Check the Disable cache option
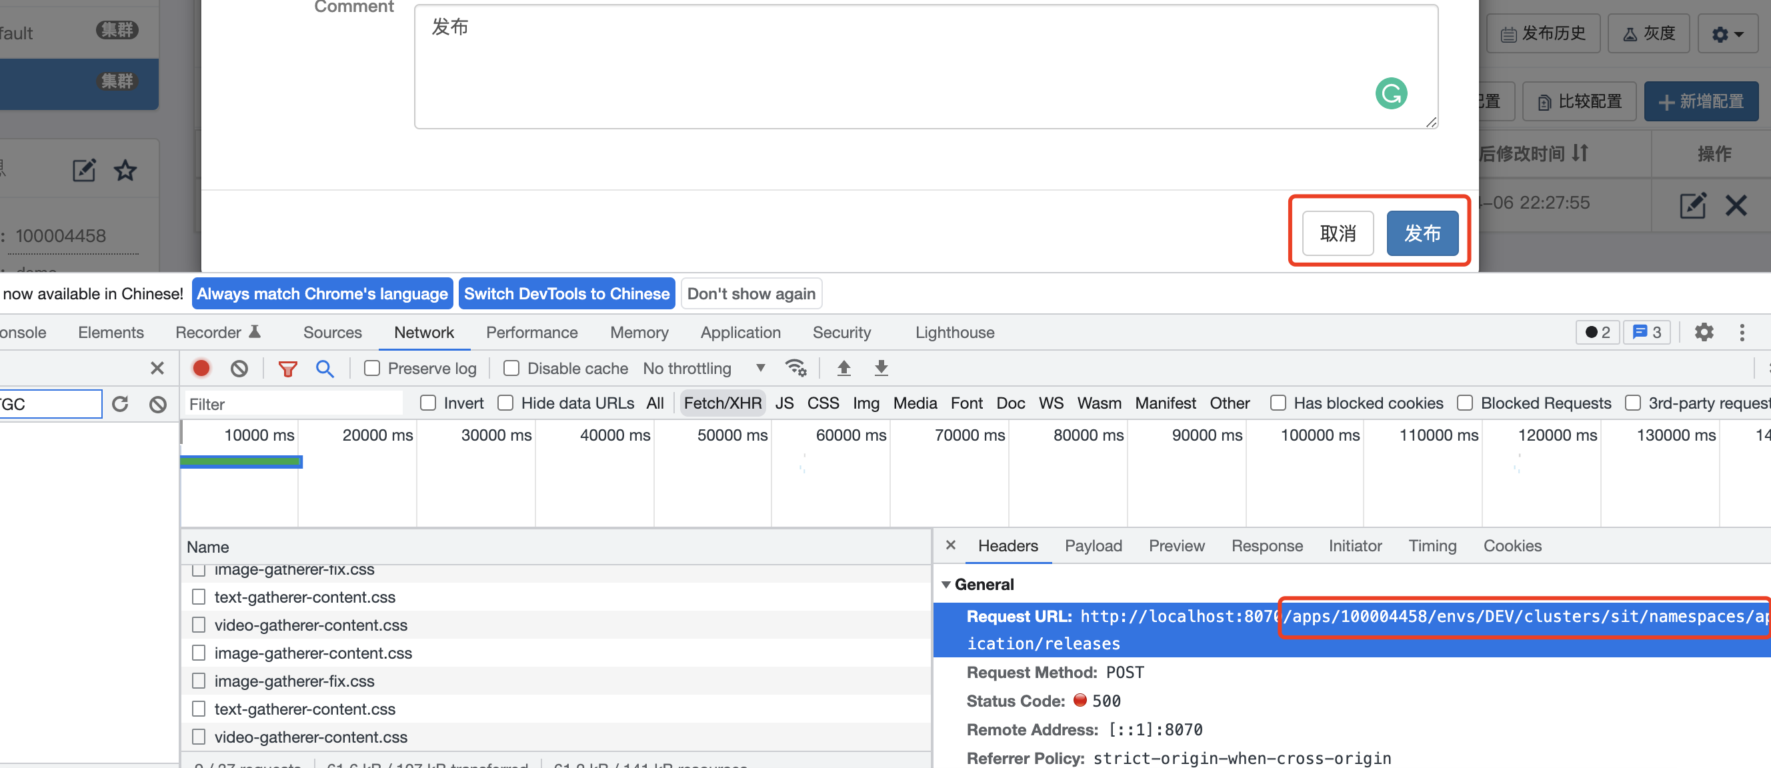 pyautogui.click(x=511, y=369)
